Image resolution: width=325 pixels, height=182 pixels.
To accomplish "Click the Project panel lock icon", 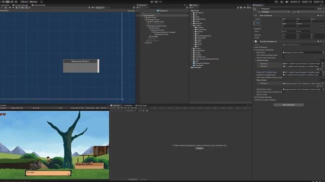I will coord(248,5).
